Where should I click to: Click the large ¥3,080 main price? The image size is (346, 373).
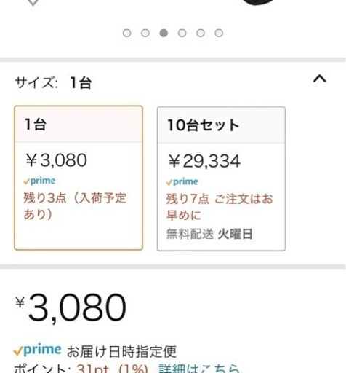(x=71, y=308)
